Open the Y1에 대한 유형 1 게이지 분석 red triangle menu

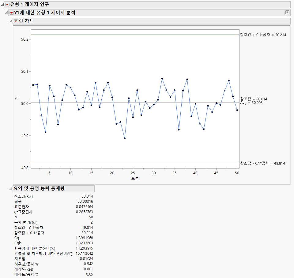click(x=12, y=13)
